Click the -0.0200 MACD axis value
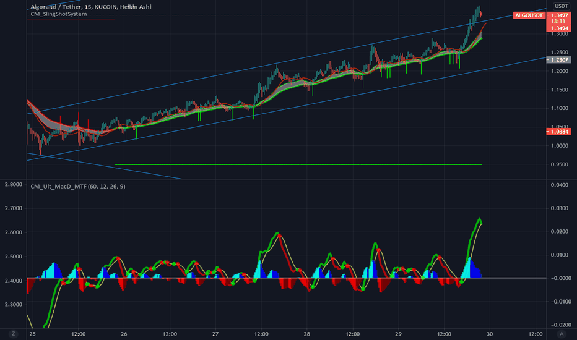This screenshot has height=340, width=577. pyautogui.click(x=561, y=325)
